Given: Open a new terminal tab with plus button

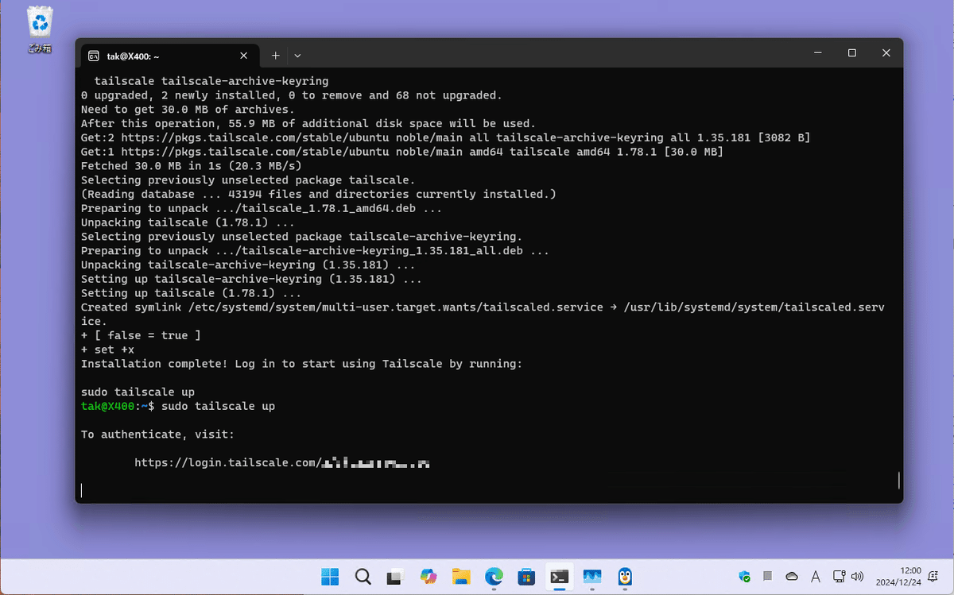Looking at the screenshot, I should click(275, 56).
